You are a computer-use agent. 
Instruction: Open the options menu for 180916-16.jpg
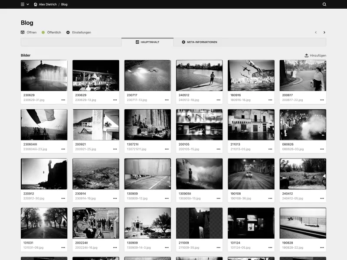click(x=271, y=99)
